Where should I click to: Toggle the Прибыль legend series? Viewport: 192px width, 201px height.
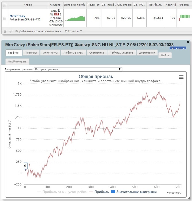pyautogui.click(x=99, y=192)
